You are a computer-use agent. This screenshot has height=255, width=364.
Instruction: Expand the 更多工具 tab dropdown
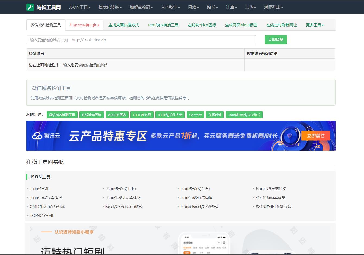[x=315, y=25]
